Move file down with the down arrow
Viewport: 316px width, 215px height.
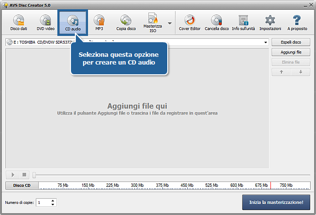[300, 72]
